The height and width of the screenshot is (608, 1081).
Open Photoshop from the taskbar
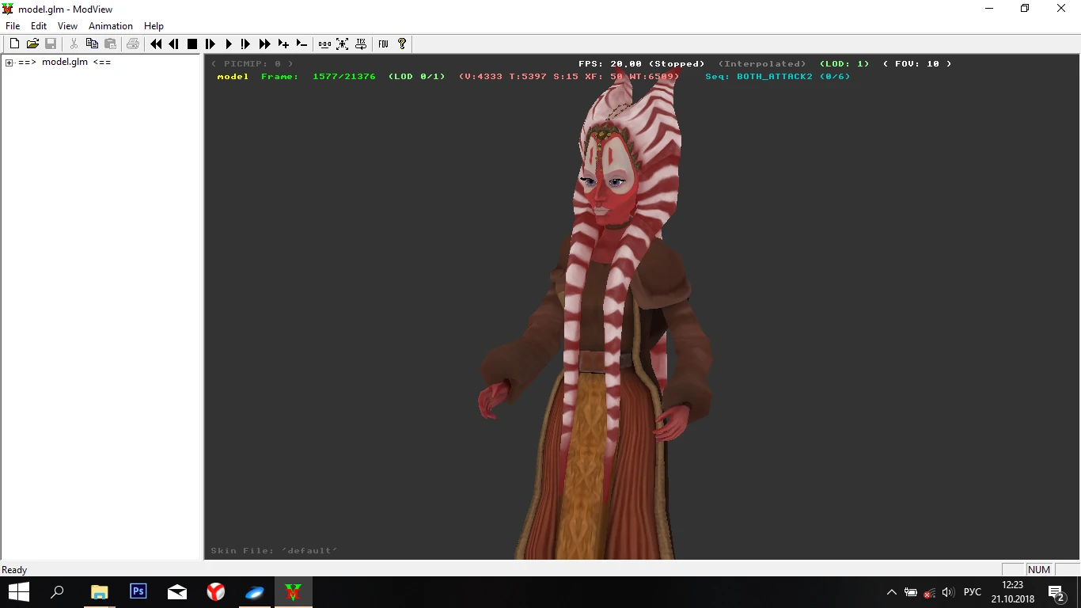(138, 591)
